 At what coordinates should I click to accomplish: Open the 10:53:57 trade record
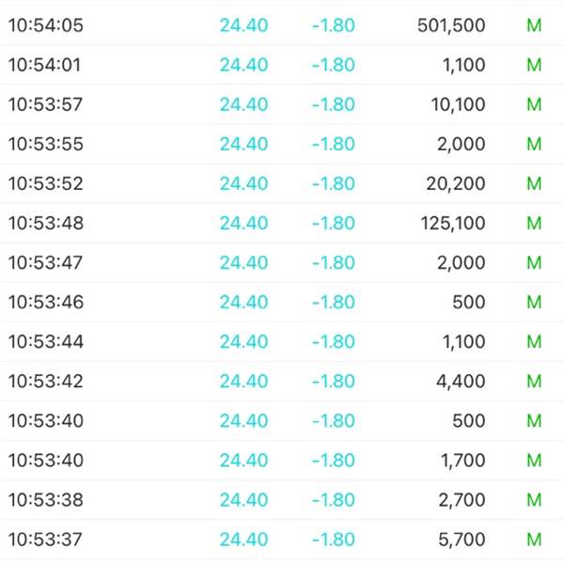tap(282, 104)
